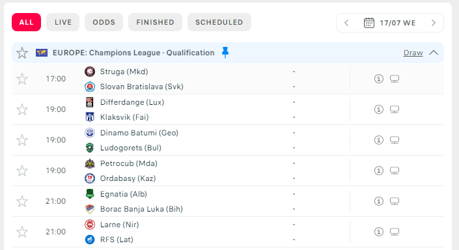Open the Draw link
The image size is (459, 250).
pos(413,53)
